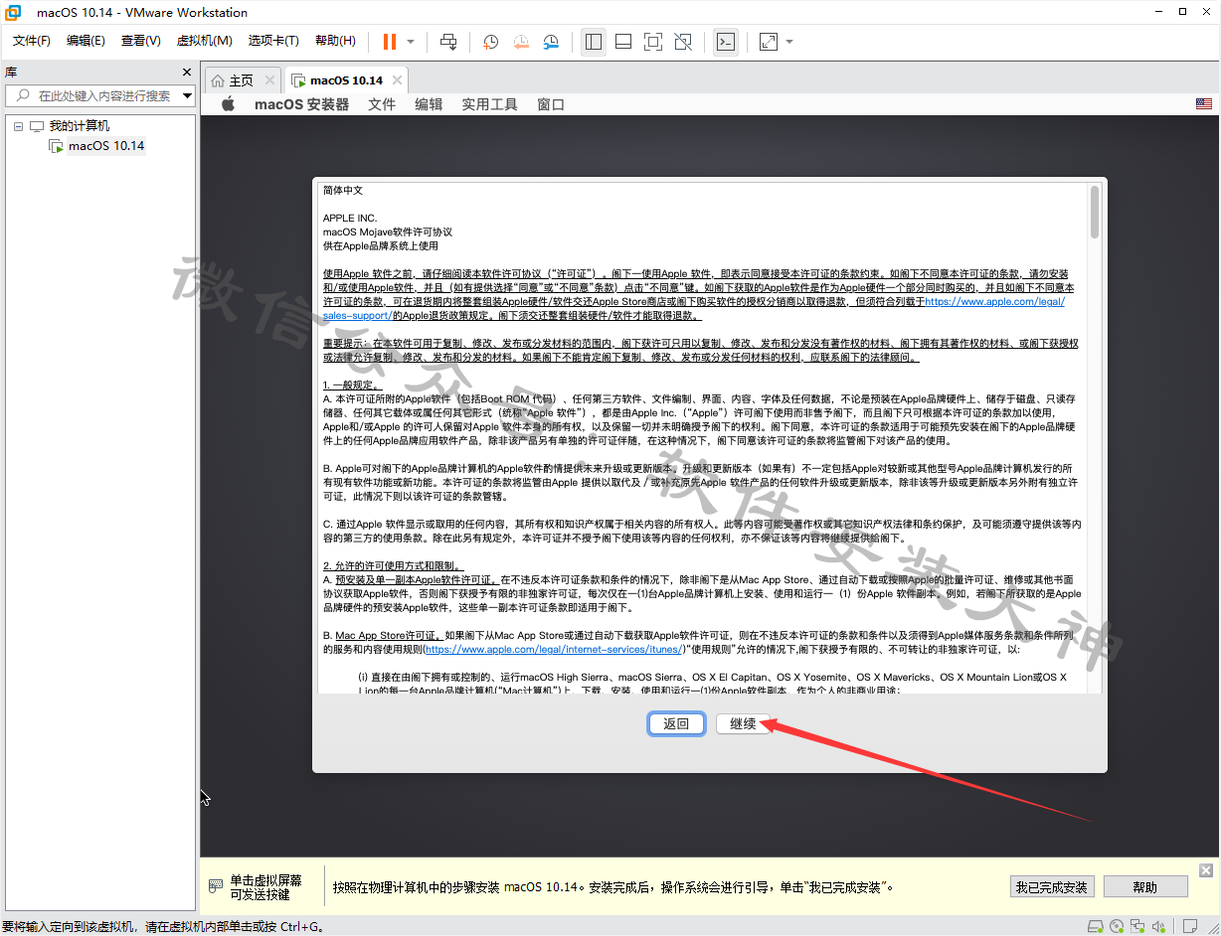Click the stretch guest display icon
1221x936 pixels.
769,42
